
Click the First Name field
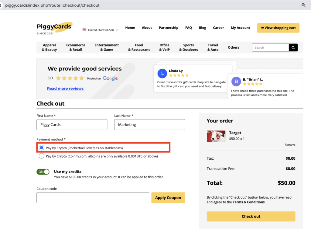[72, 124]
